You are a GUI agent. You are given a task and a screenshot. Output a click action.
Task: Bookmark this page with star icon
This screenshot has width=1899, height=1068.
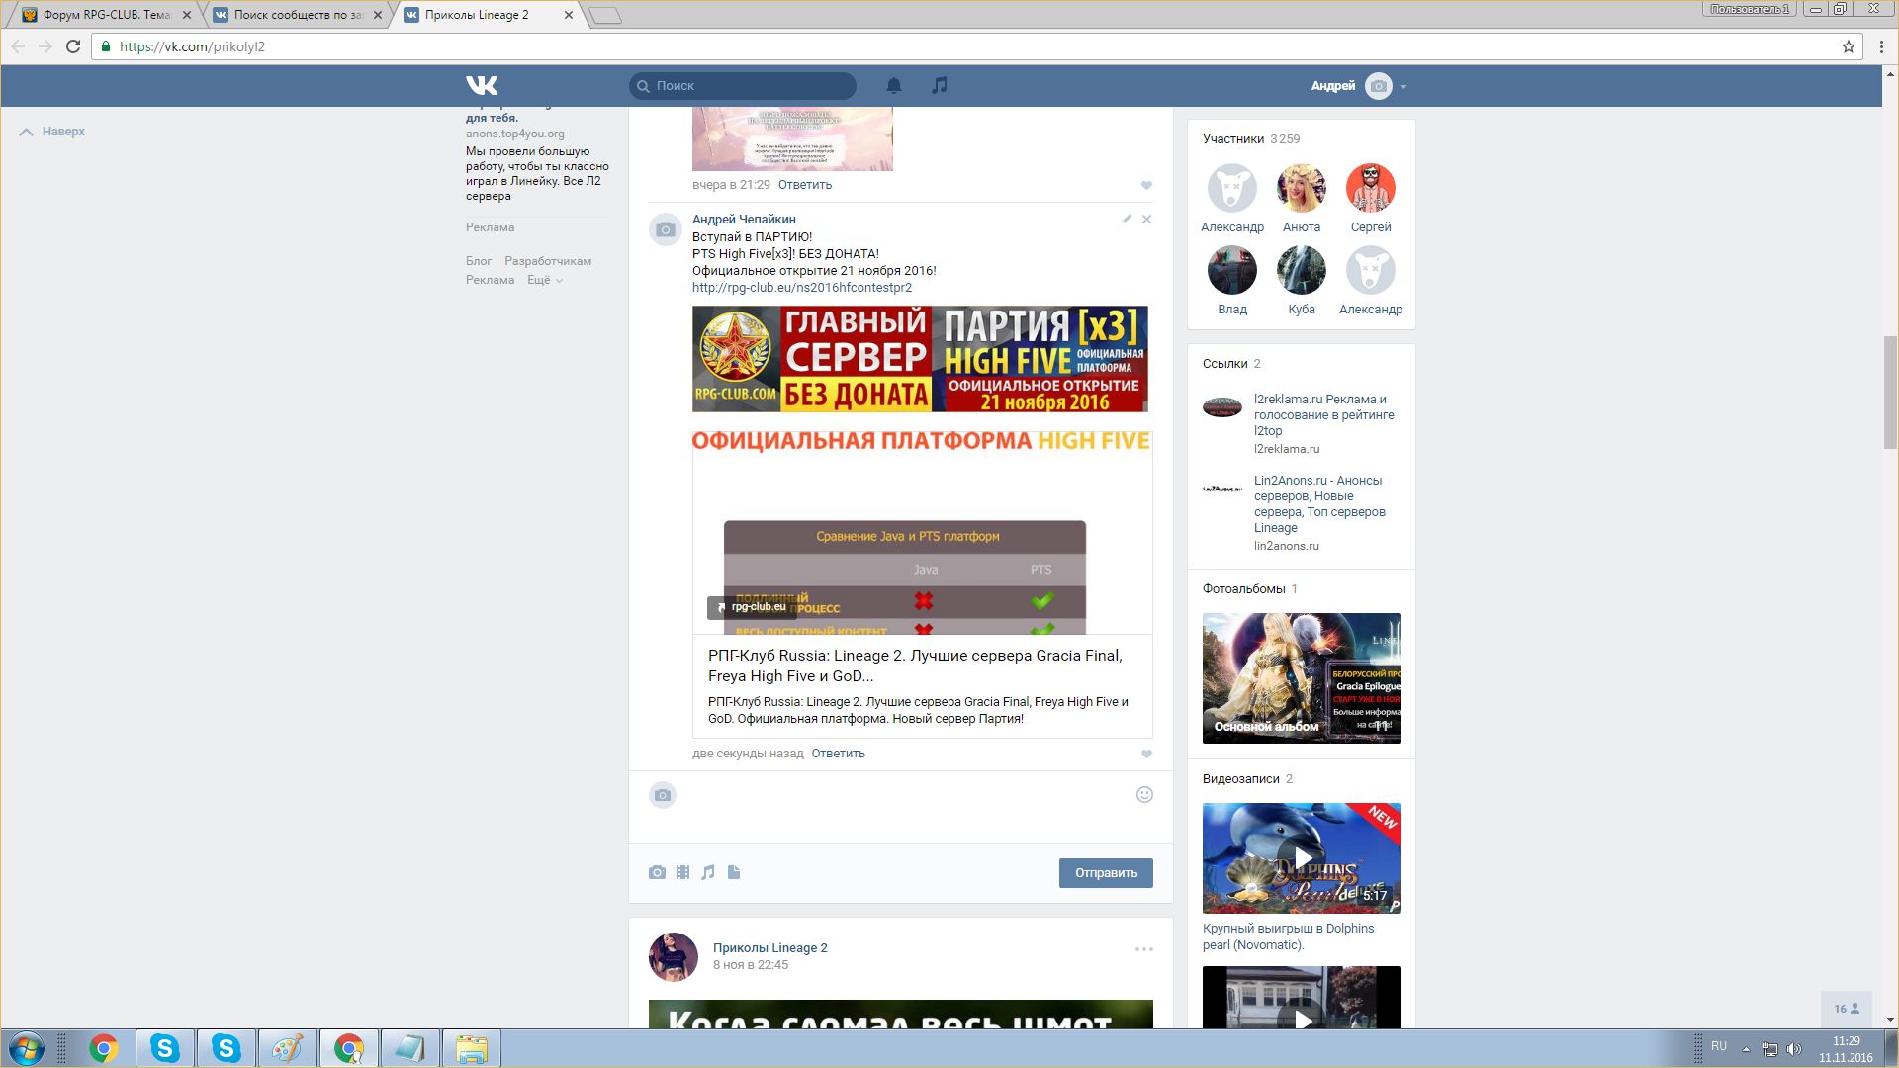pyautogui.click(x=1848, y=46)
